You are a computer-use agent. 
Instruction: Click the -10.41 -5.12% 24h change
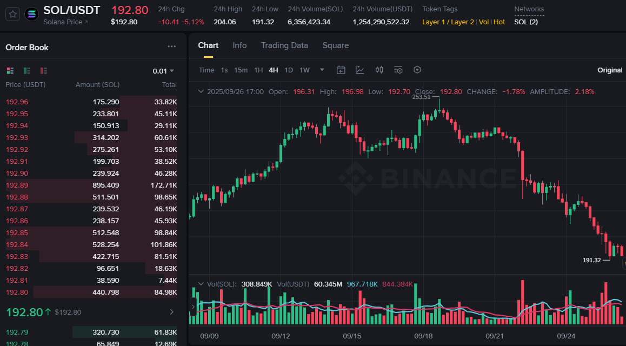pyautogui.click(x=181, y=22)
